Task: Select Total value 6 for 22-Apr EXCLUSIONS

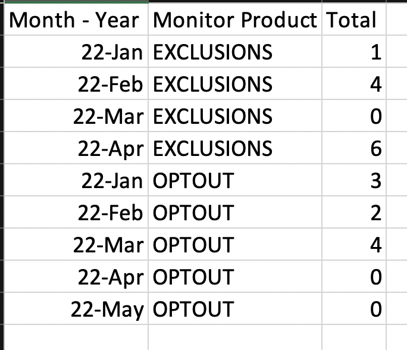Action: point(354,148)
